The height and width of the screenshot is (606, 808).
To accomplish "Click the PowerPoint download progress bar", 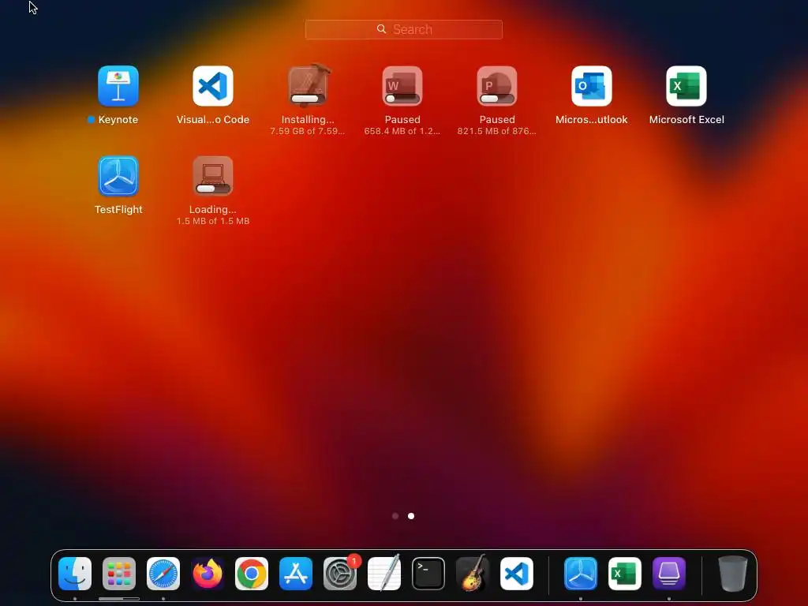I will pyautogui.click(x=497, y=99).
